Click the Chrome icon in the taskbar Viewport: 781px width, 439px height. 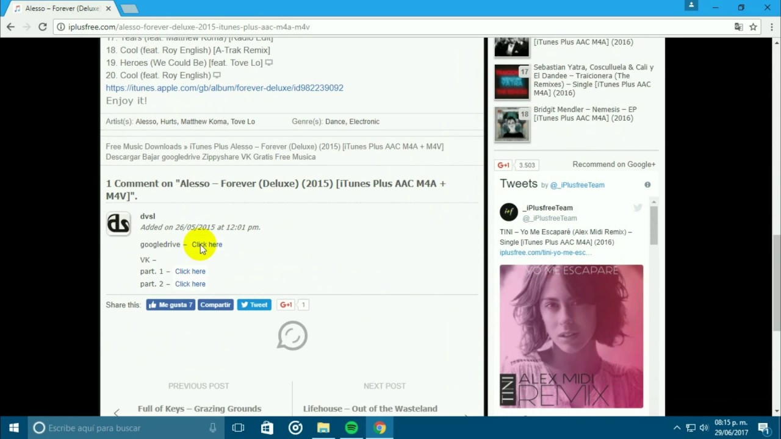pos(380,428)
